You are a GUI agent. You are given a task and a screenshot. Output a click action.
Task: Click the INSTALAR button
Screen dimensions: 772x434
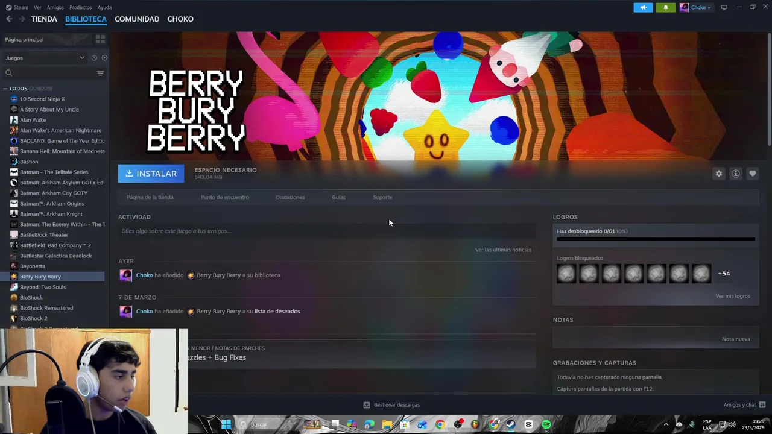point(151,174)
